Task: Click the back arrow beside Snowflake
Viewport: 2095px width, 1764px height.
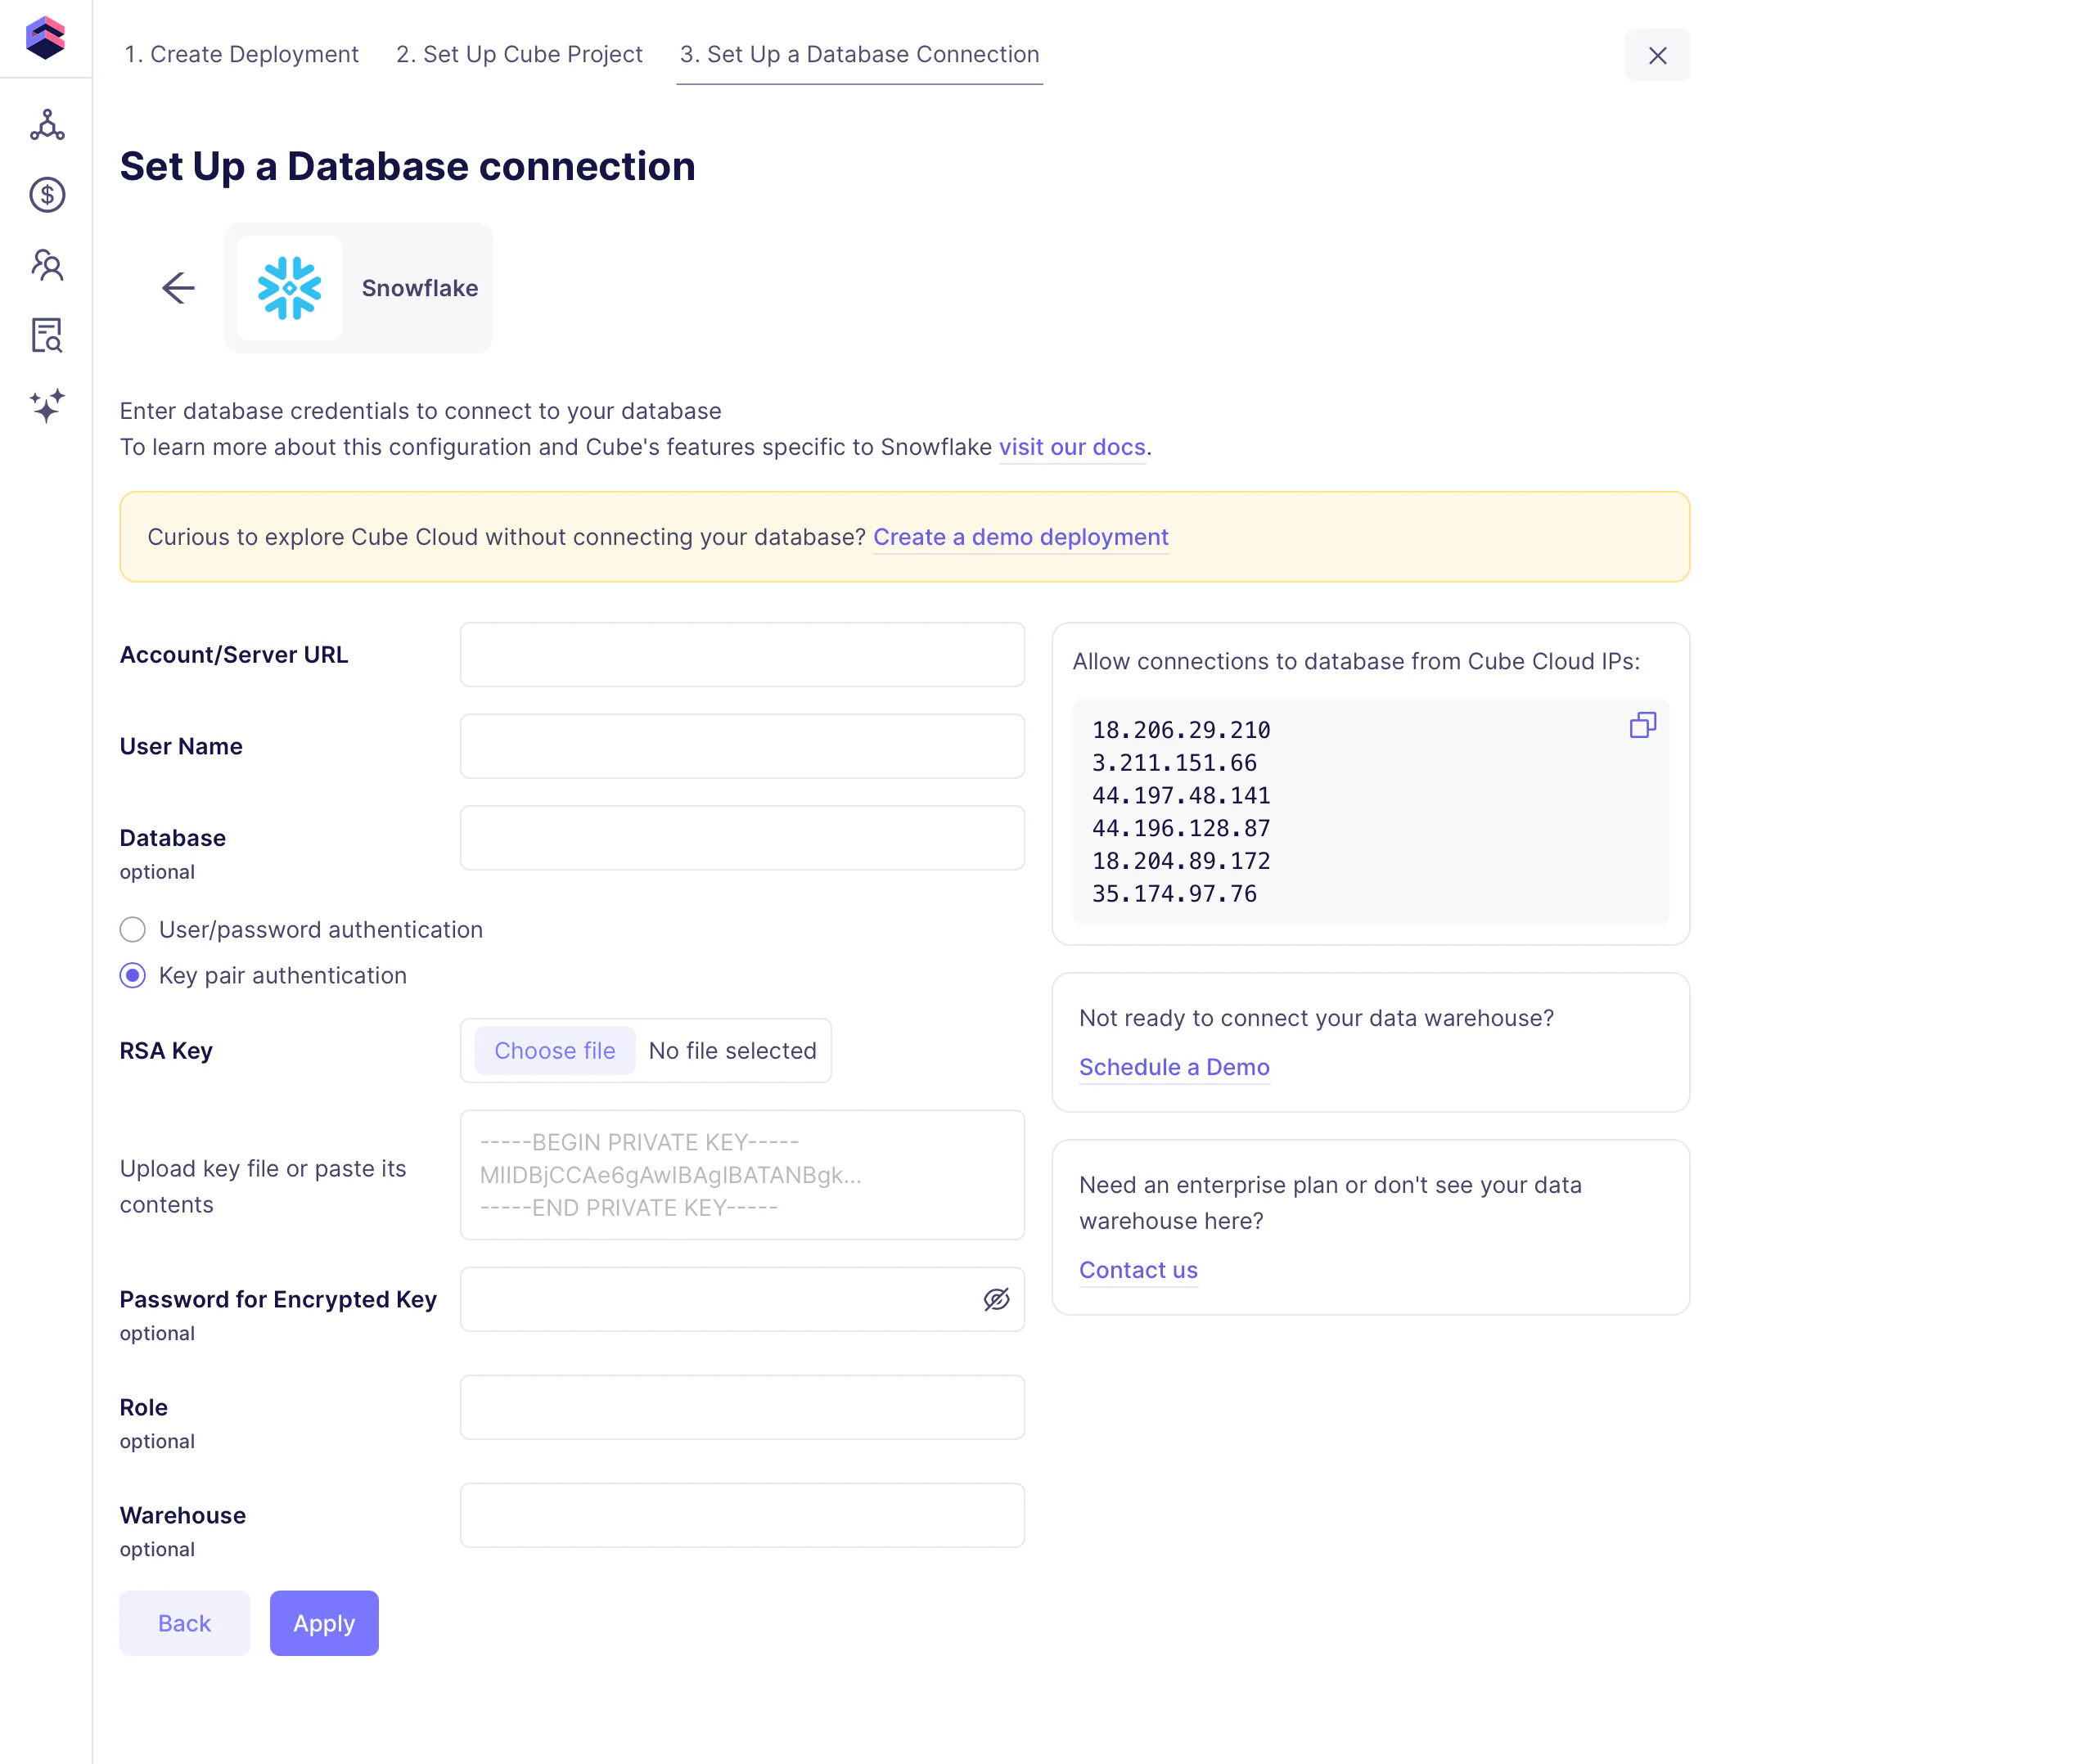Action: click(x=178, y=288)
